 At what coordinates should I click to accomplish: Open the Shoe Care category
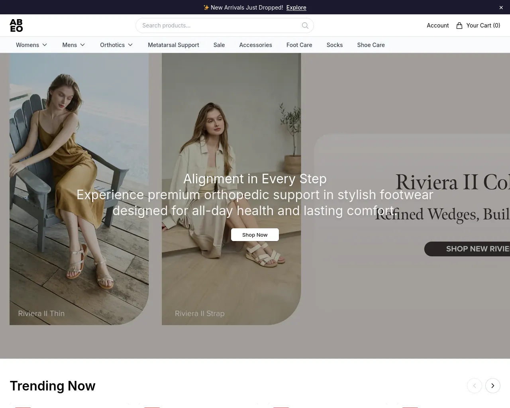click(371, 45)
